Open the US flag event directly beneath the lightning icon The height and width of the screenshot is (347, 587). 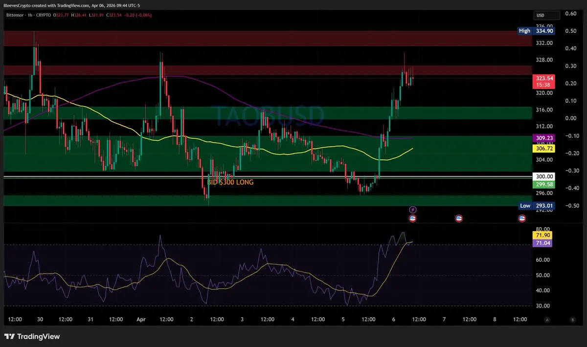[412, 218]
